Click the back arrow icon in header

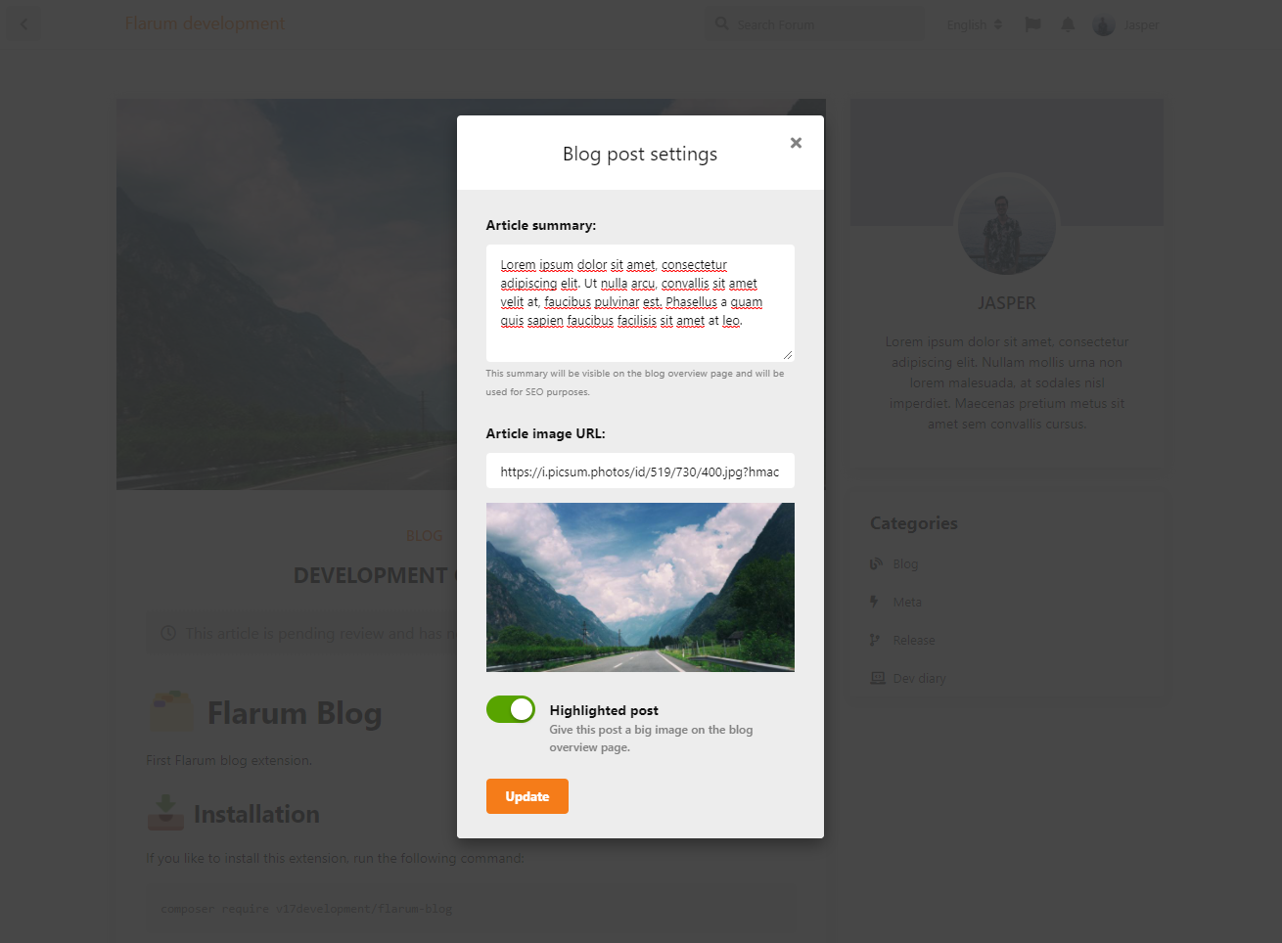[x=24, y=24]
